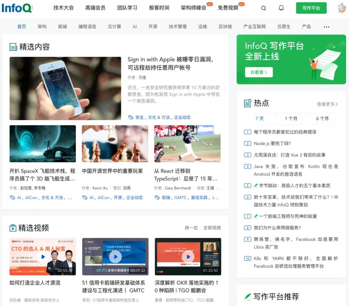
Task: Open the Sign in with Apple article title
Action: click(170, 63)
